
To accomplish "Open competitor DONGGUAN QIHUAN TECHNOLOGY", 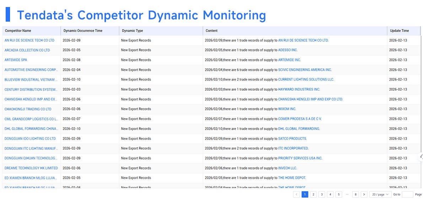I will click(x=31, y=158).
